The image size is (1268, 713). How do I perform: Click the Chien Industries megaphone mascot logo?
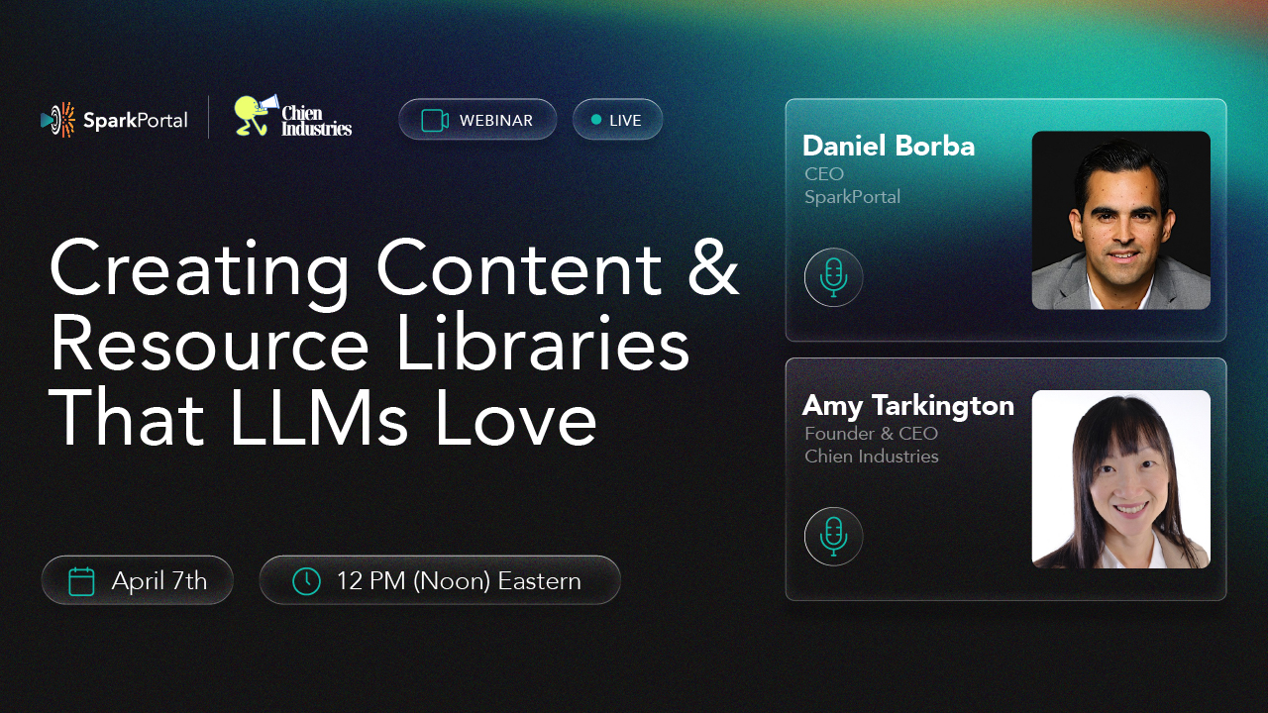click(x=257, y=116)
